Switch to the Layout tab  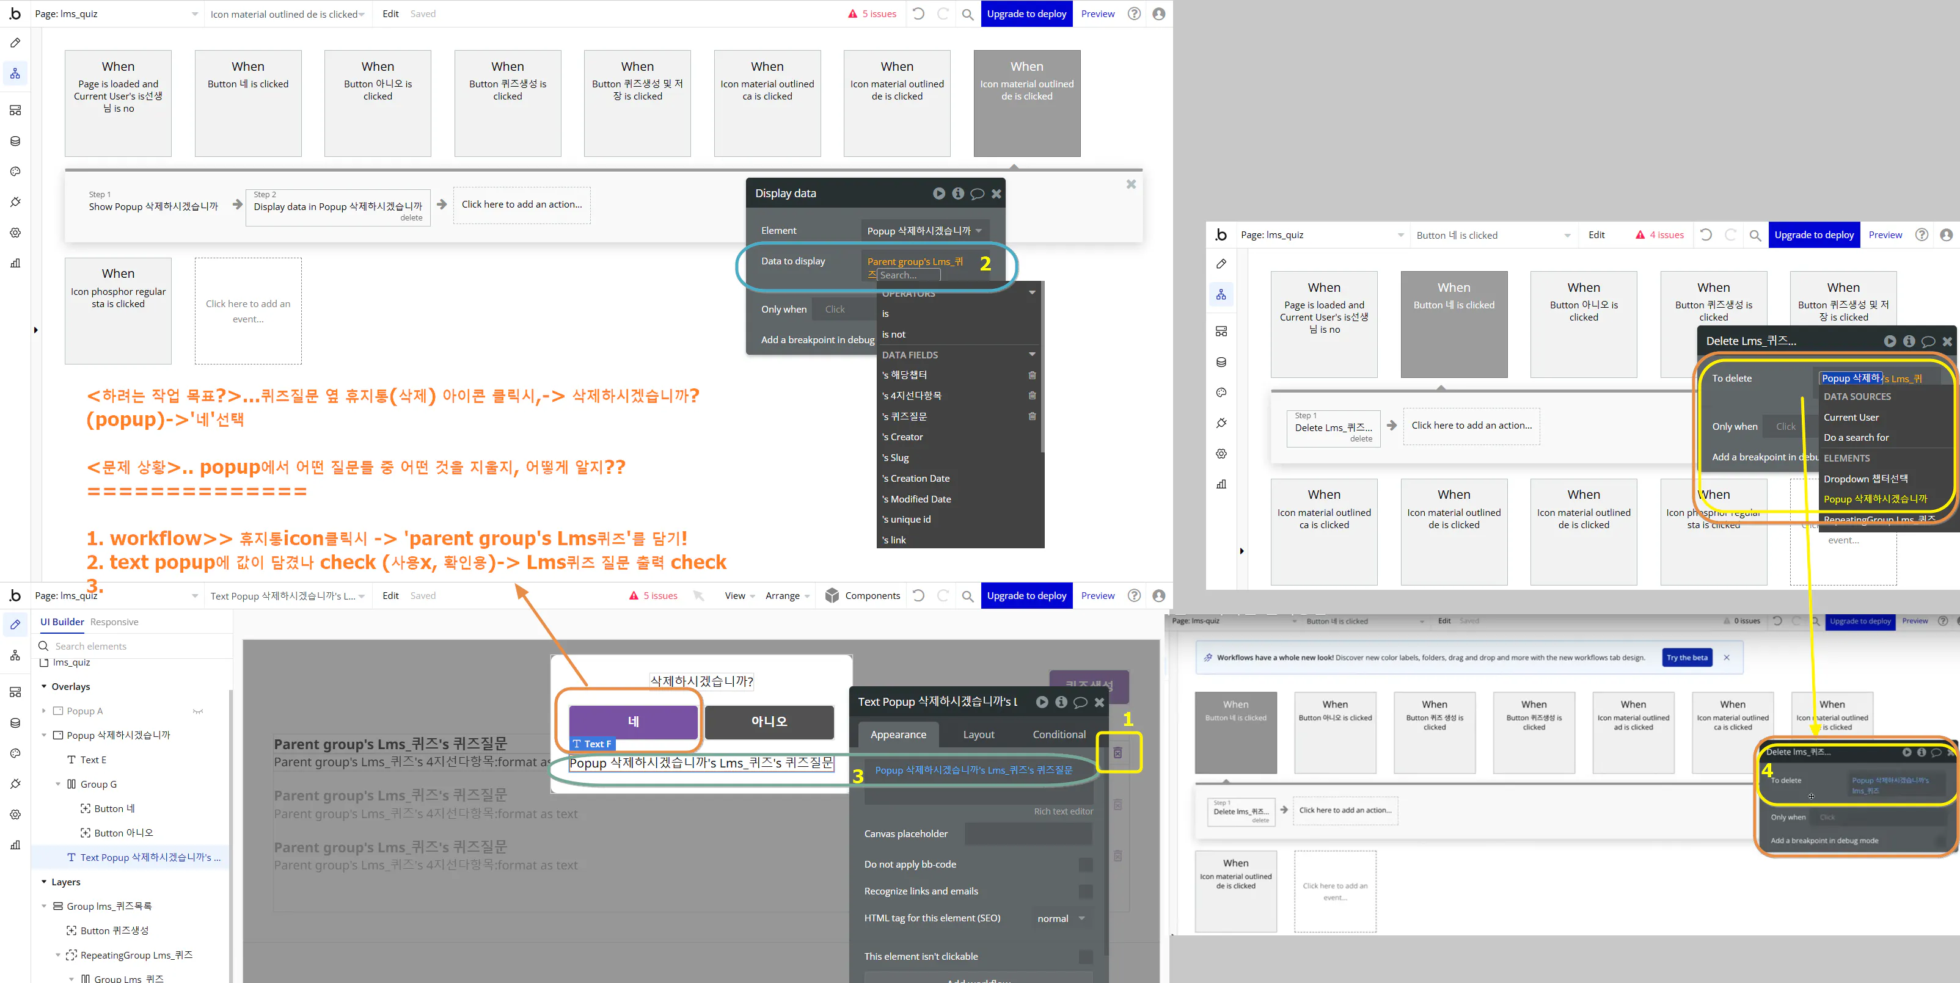coord(979,735)
